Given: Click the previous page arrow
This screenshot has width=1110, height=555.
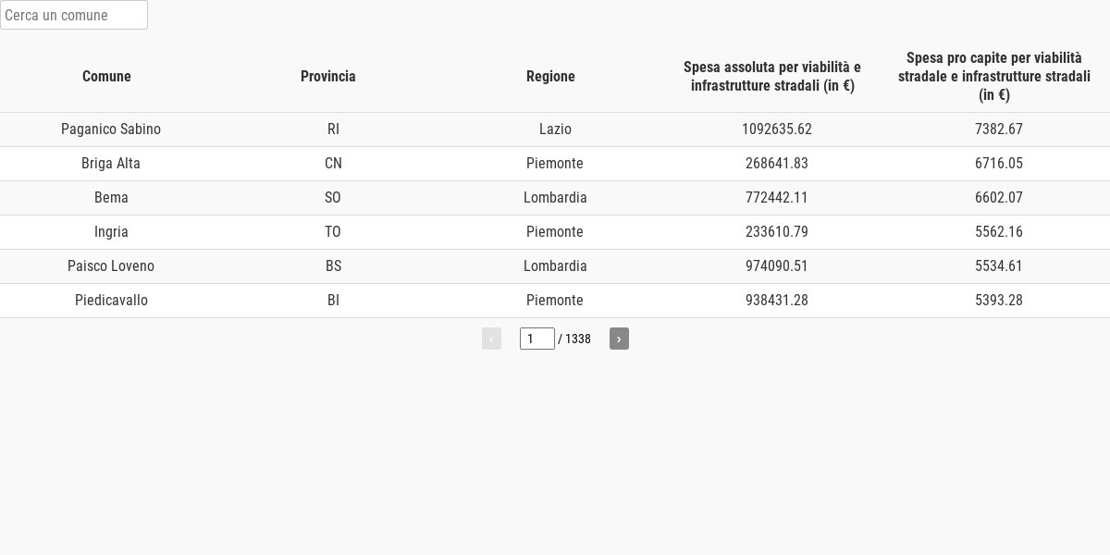Looking at the screenshot, I should click(491, 339).
